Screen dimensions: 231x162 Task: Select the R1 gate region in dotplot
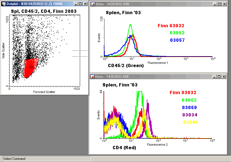point(31,67)
